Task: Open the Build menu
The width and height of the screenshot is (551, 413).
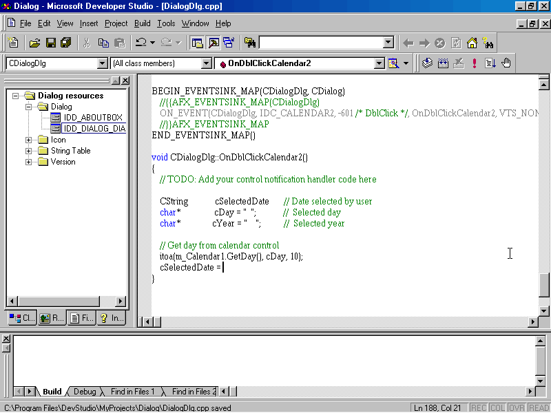Action: [143, 23]
